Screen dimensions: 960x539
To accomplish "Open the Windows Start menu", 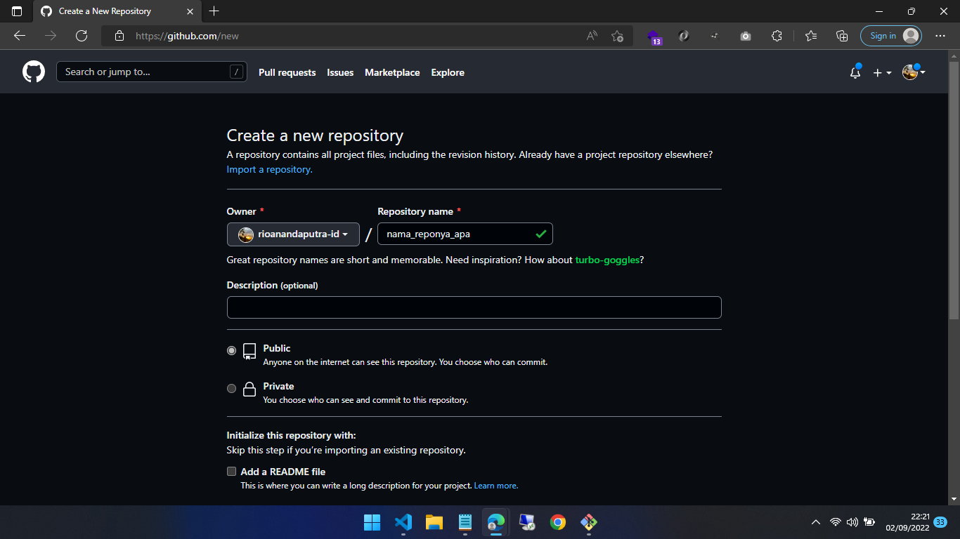I will click(x=372, y=522).
